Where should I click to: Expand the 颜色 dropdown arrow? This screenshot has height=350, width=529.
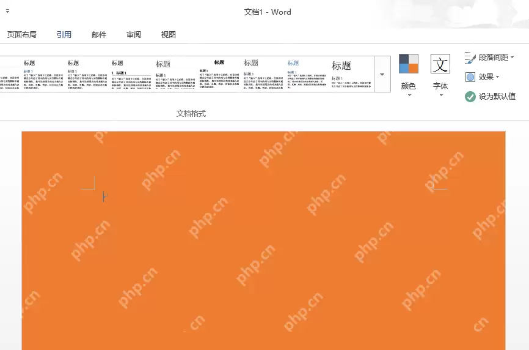(409, 95)
